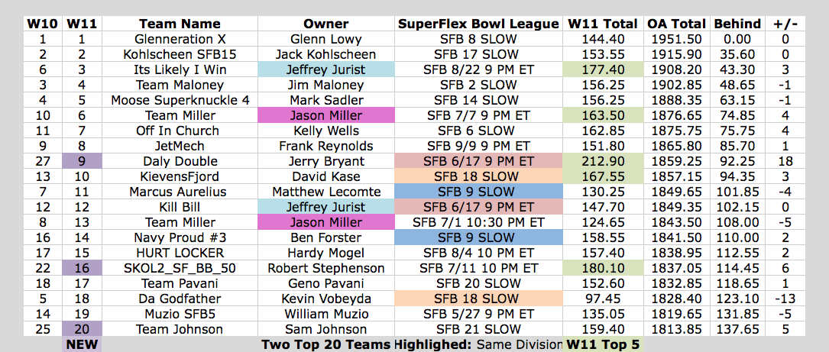Select the OA Total value 1951.50

pos(677,39)
